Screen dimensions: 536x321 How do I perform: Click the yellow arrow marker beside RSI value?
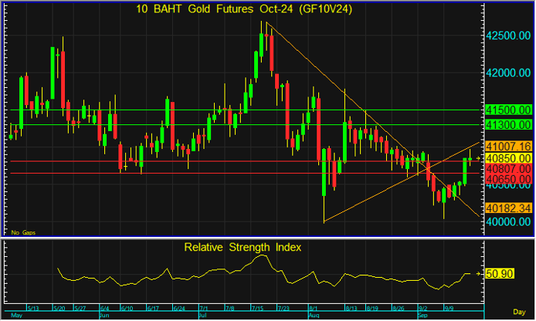click(x=480, y=273)
